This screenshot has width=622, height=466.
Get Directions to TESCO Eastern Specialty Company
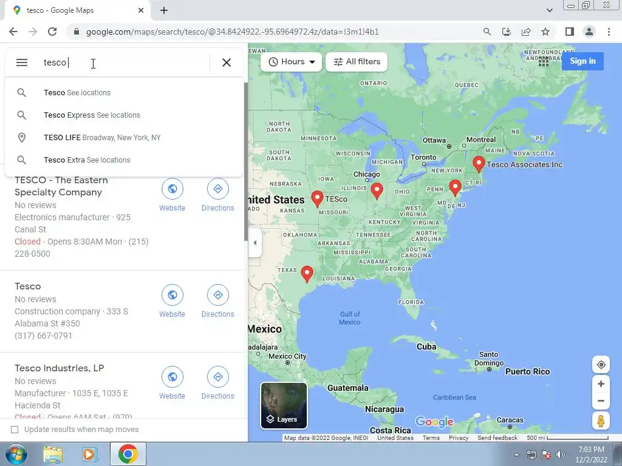pos(218,195)
